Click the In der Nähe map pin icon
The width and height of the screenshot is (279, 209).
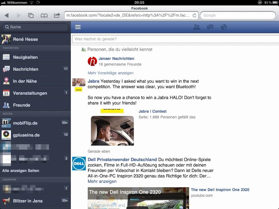coord(6,81)
